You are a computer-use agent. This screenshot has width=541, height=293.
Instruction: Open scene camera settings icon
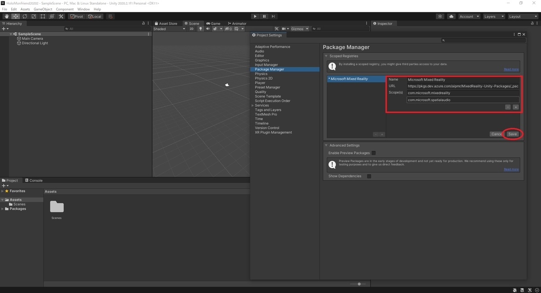click(284, 29)
